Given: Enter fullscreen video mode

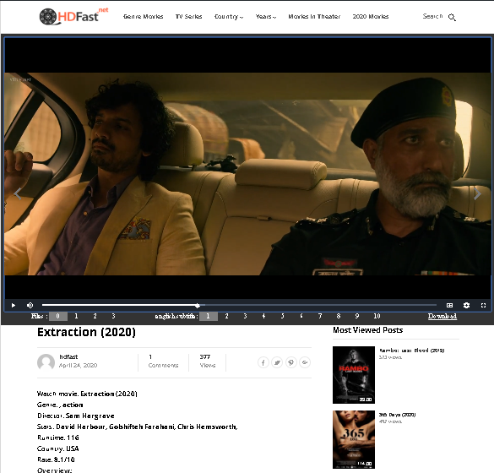Looking at the screenshot, I should [483, 306].
